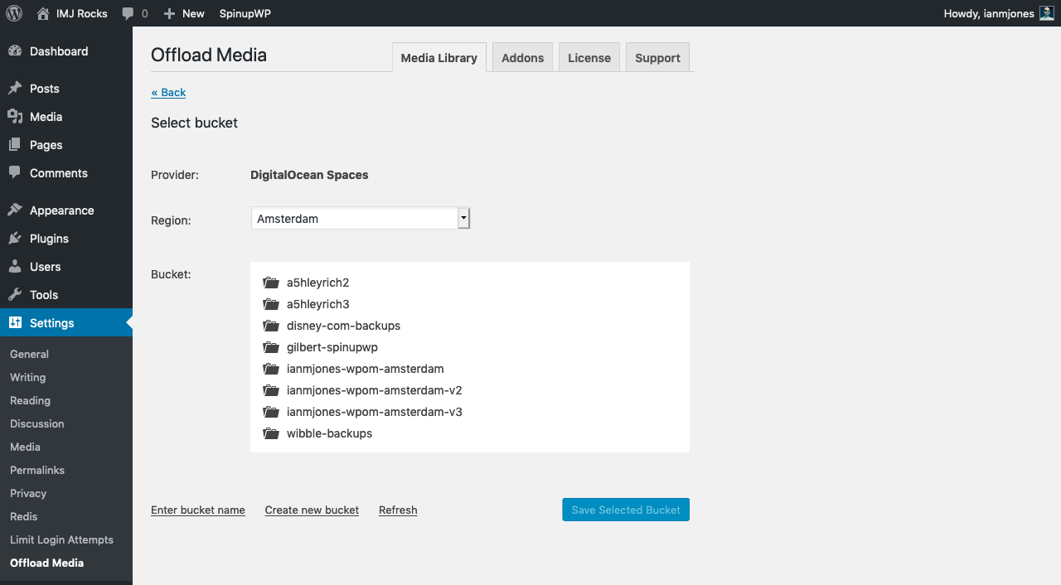Open the comments bubble icon in admin bar
The width and height of the screenshot is (1061, 585).
point(128,13)
